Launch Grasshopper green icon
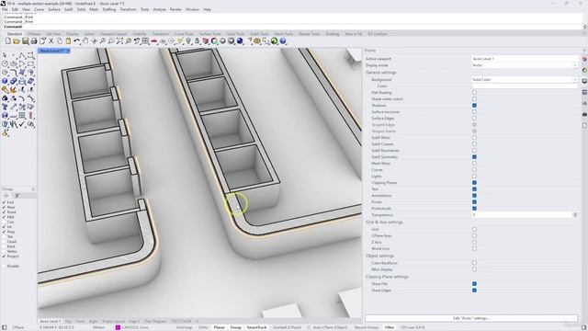Screen dimensions: 588x331 coord(274,40)
